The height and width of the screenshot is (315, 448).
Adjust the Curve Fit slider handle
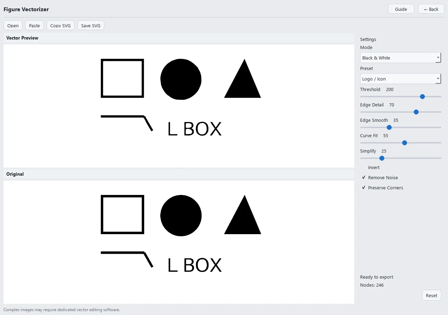tap(405, 143)
